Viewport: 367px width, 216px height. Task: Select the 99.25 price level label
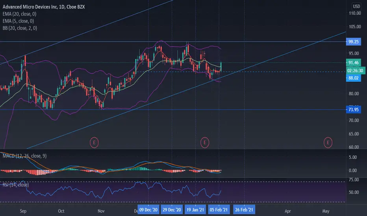point(354,42)
